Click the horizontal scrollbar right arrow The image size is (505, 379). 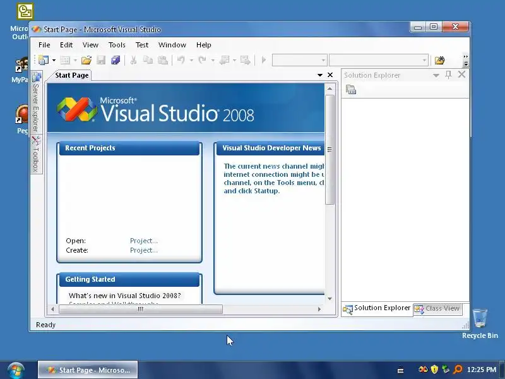pos(319,309)
